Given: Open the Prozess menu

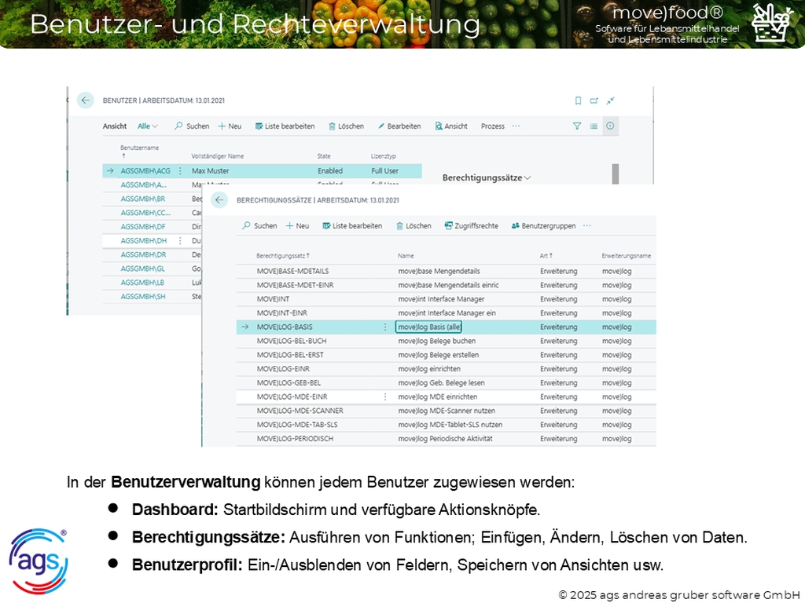Looking at the screenshot, I should click(x=492, y=126).
